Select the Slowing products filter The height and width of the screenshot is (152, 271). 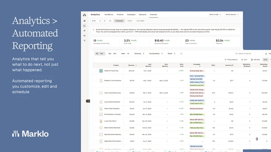click(139, 54)
